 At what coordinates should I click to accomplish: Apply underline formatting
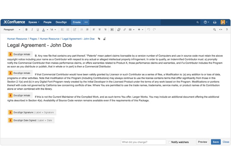point(38,30)
